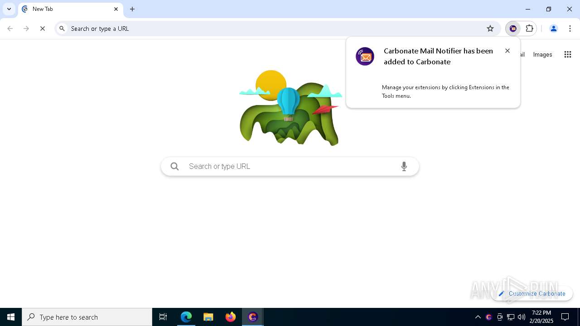Select the New Tab browser tab
The image size is (580, 326).
(x=70, y=9)
